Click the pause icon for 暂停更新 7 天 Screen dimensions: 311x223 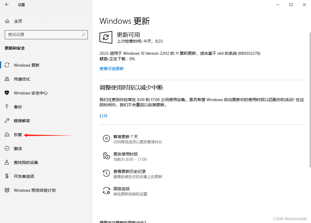click(106, 138)
